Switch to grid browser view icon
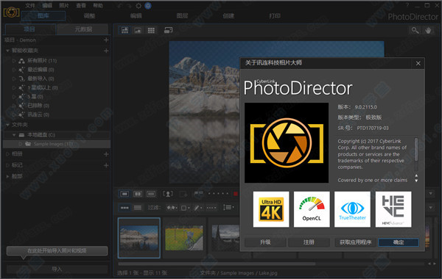 coord(151,30)
